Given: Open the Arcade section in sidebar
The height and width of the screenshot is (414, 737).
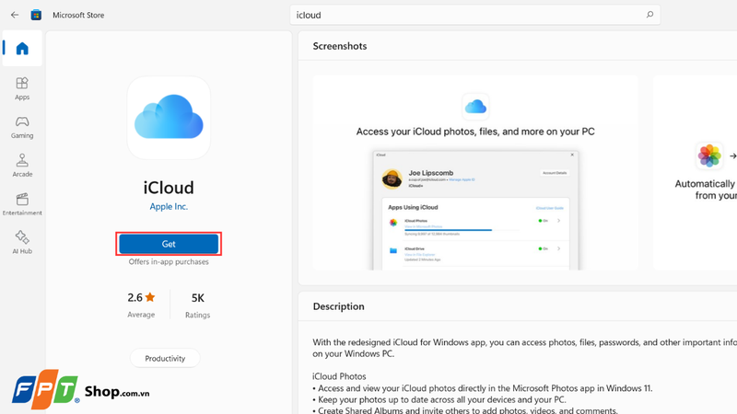Looking at the screenshot, I should coord(22,166).
